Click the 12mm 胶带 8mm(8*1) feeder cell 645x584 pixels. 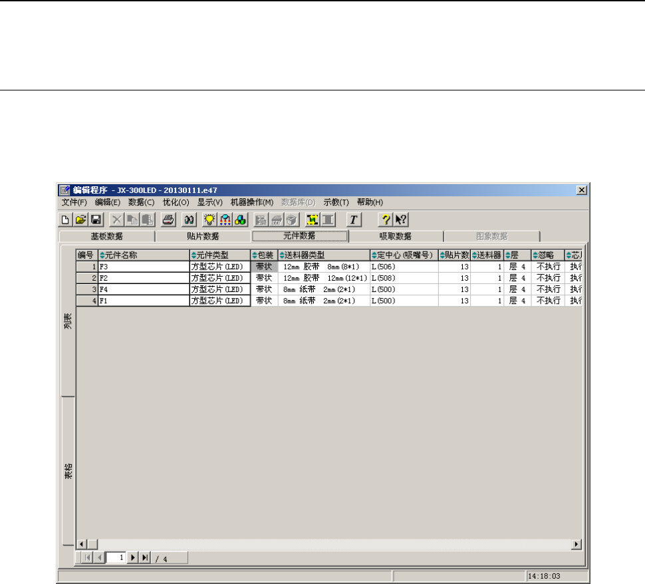click(x=324, y=267)
